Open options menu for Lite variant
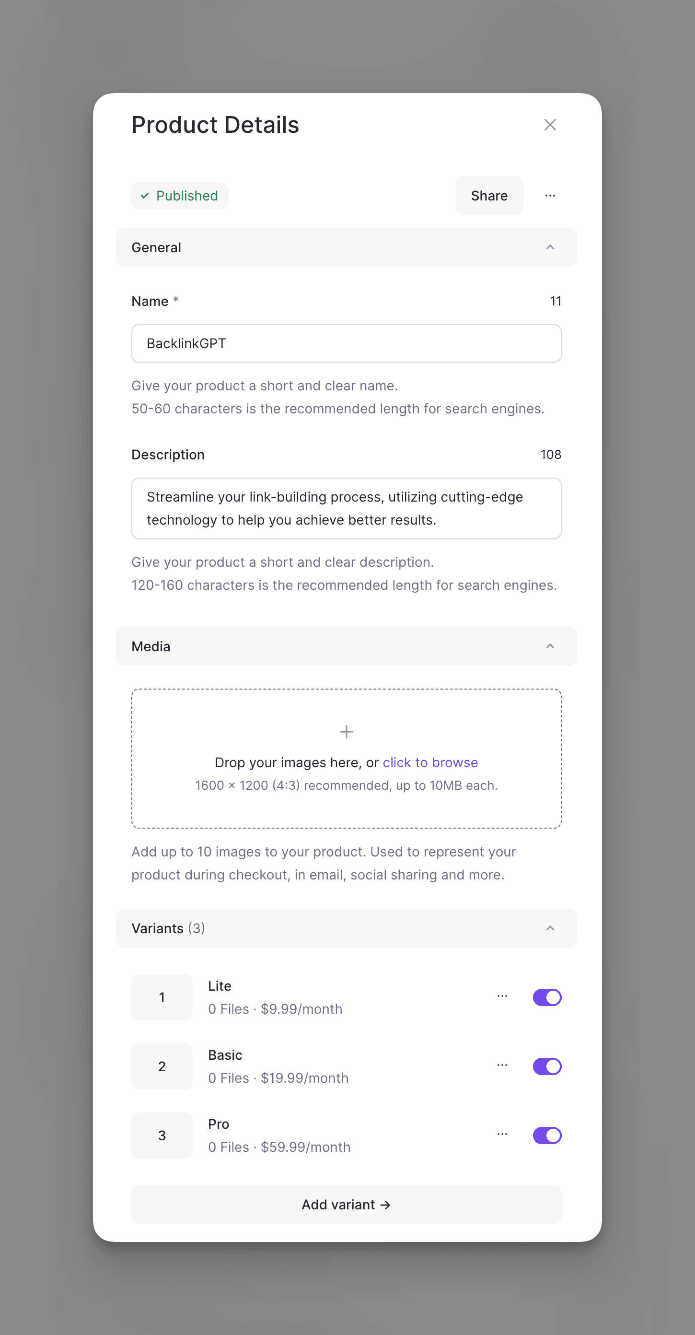695x1335 pixels. click(x=502, y=996)
